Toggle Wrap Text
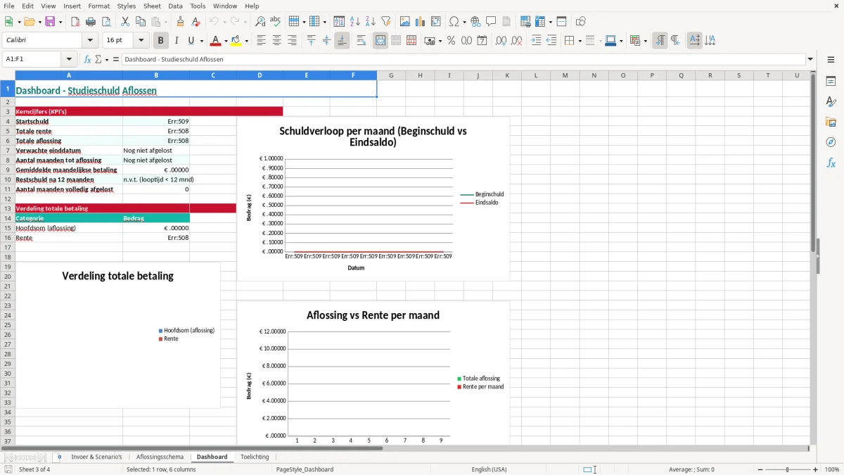844x475 pixels. pyautogui.click(x=362, y=41)
